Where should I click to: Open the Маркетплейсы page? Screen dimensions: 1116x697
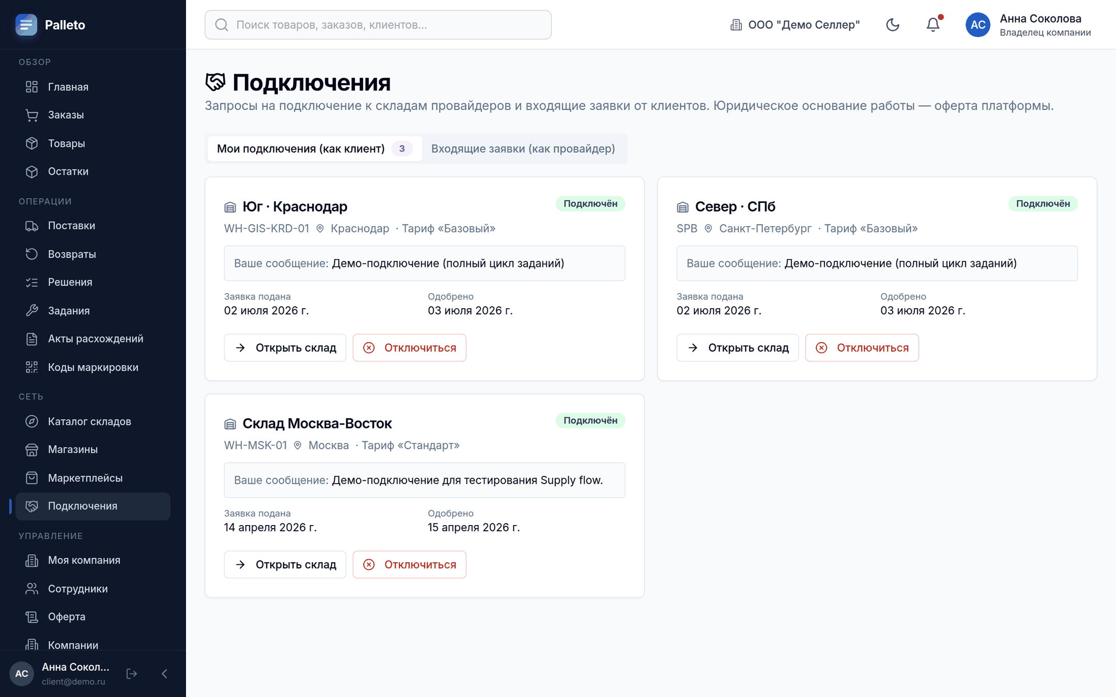pos(93,478)
